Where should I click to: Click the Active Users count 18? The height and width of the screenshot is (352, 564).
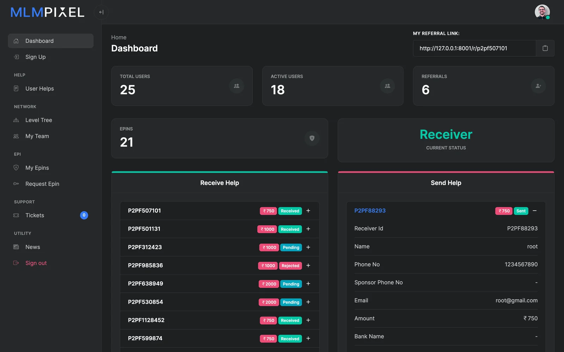pyautogui.click(x=278, y=90)
